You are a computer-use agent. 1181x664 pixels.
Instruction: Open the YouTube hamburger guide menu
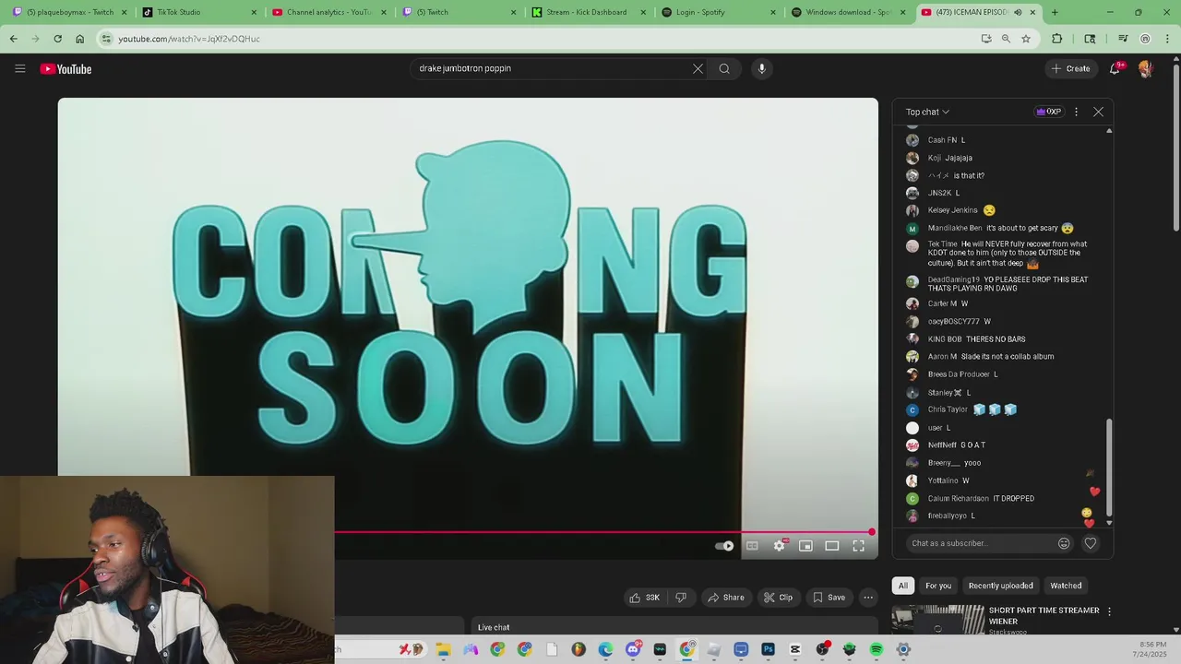(19, 68)
